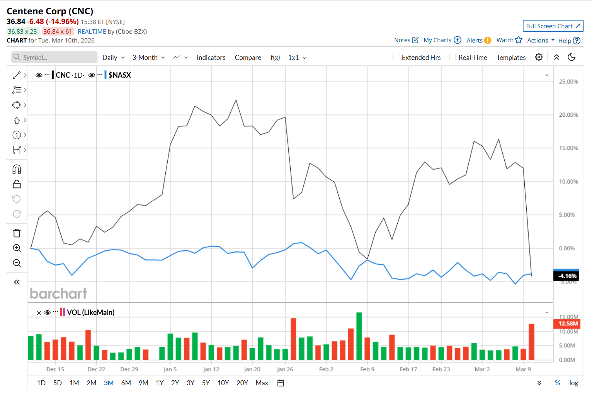The image size is (592, 393).
Task: Open options for the CNC series
Action: 47,75
